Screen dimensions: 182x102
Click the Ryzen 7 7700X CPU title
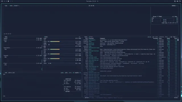click(157, 17)
